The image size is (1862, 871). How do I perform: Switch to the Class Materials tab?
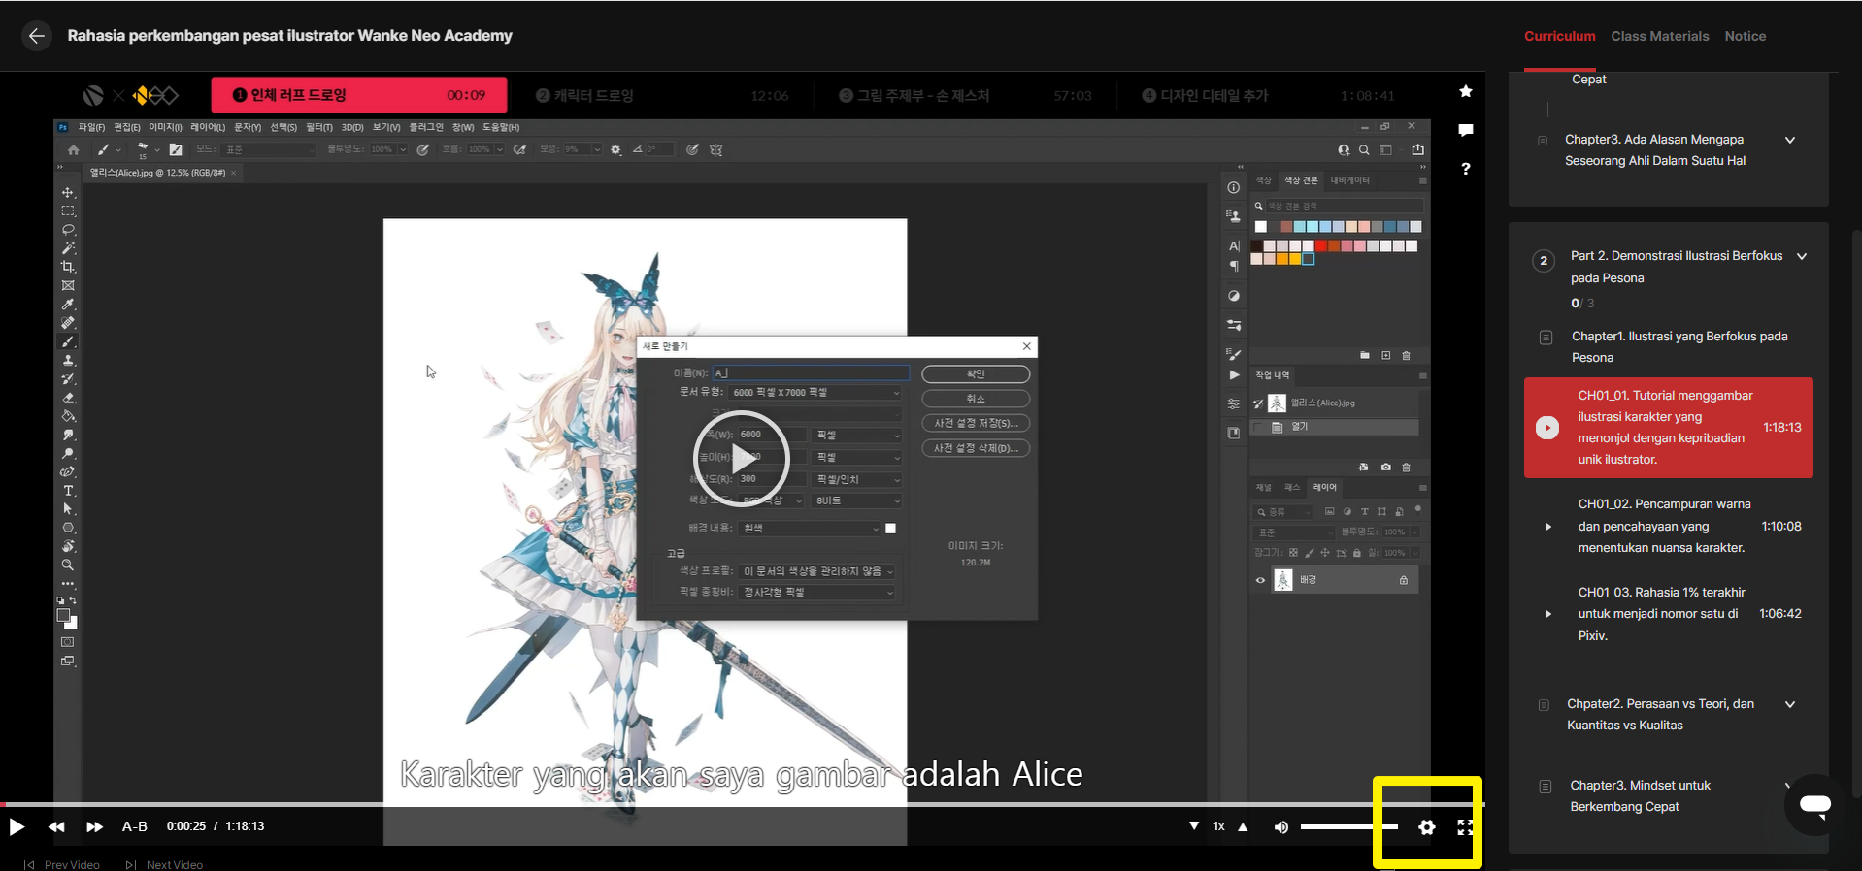pyautogui.click(x=1660, y=36)
